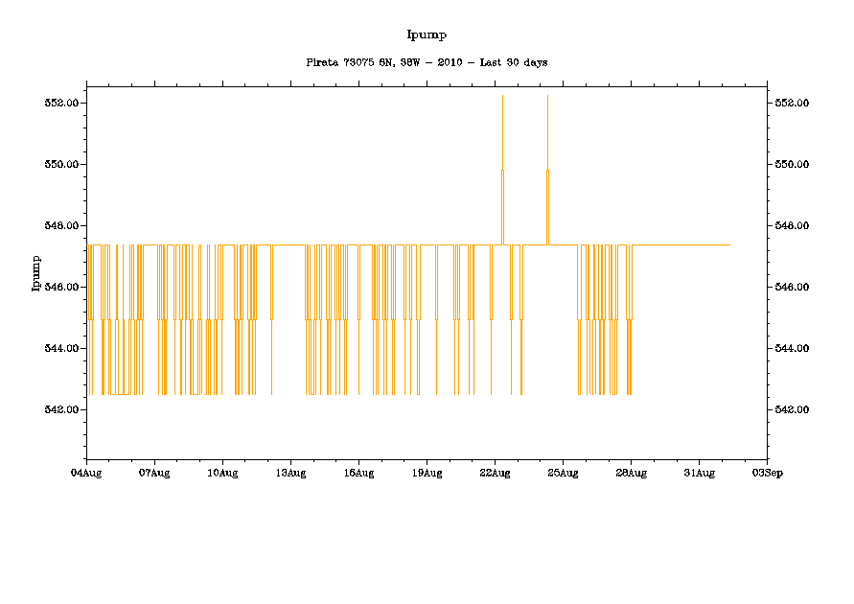Click the first data spike near 22Aug
Viewport: 854px width, 604px height.
coord(502,144)
